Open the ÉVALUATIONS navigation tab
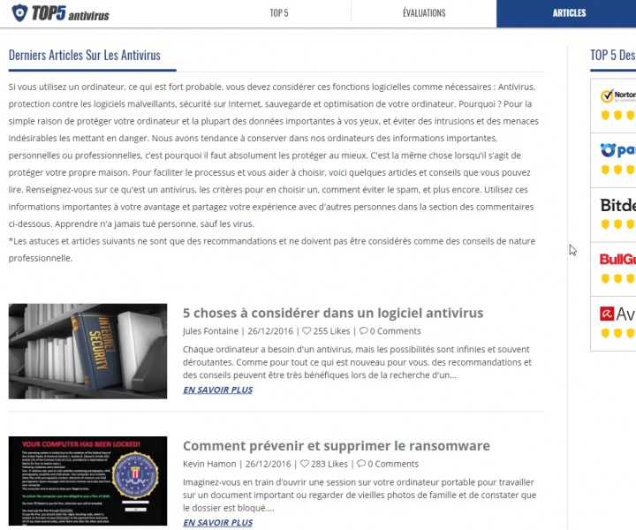 point(424,13)
